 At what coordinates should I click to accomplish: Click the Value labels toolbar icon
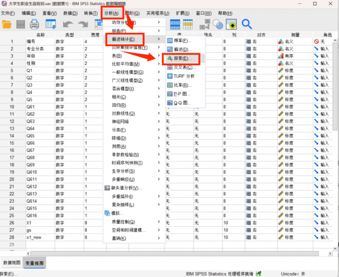click(204, 24)
